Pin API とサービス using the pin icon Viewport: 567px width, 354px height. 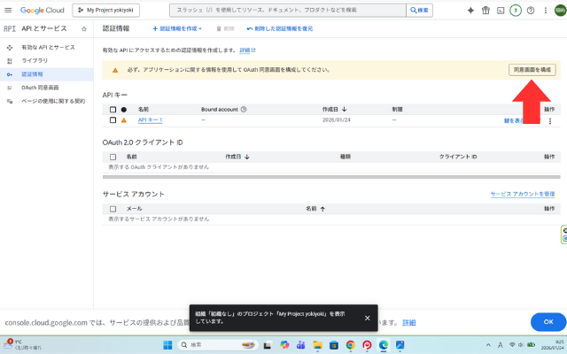83,29
